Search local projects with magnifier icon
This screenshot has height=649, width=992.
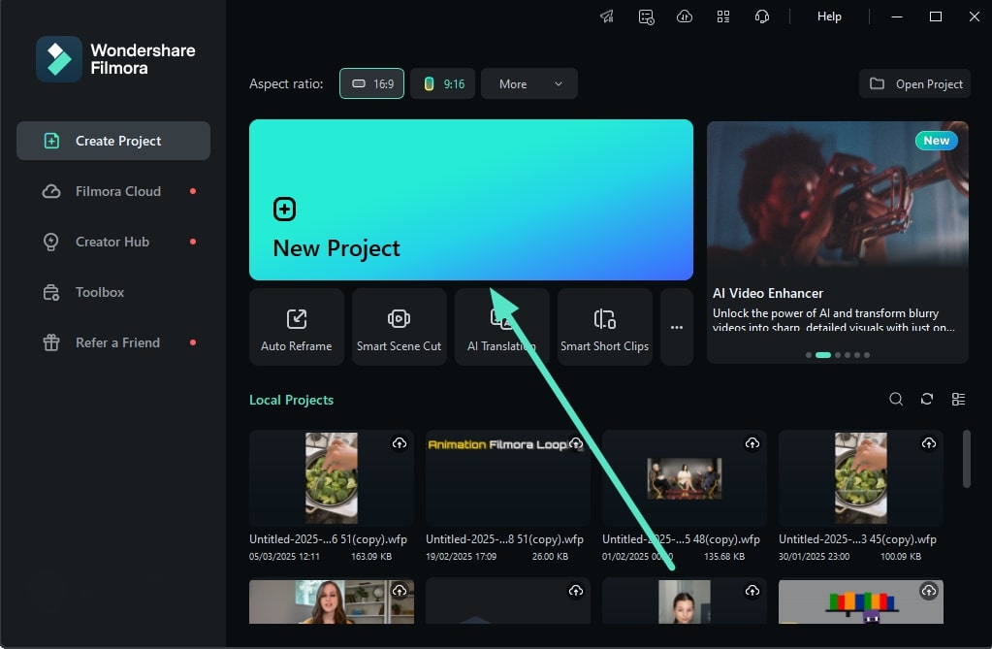(x=896, y=399)
